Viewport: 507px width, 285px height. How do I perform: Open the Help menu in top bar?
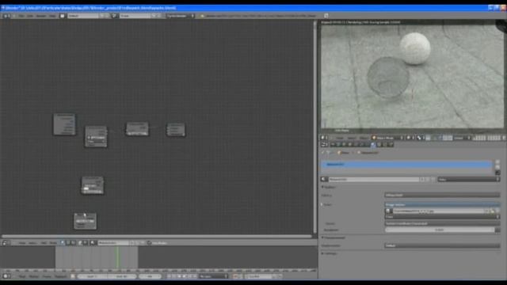[52, 16]
